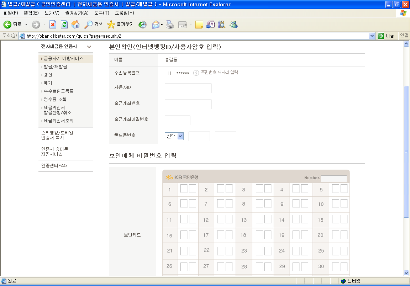Click first digit box of card number 30
Image resolution: width=410 pixels, height=286 pixels.
coord(336,267)
